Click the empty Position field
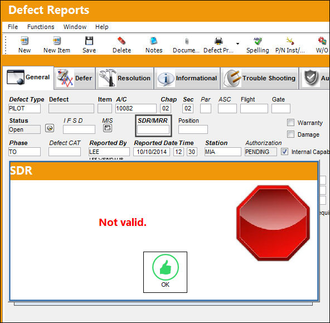 [x=193, y=129]
